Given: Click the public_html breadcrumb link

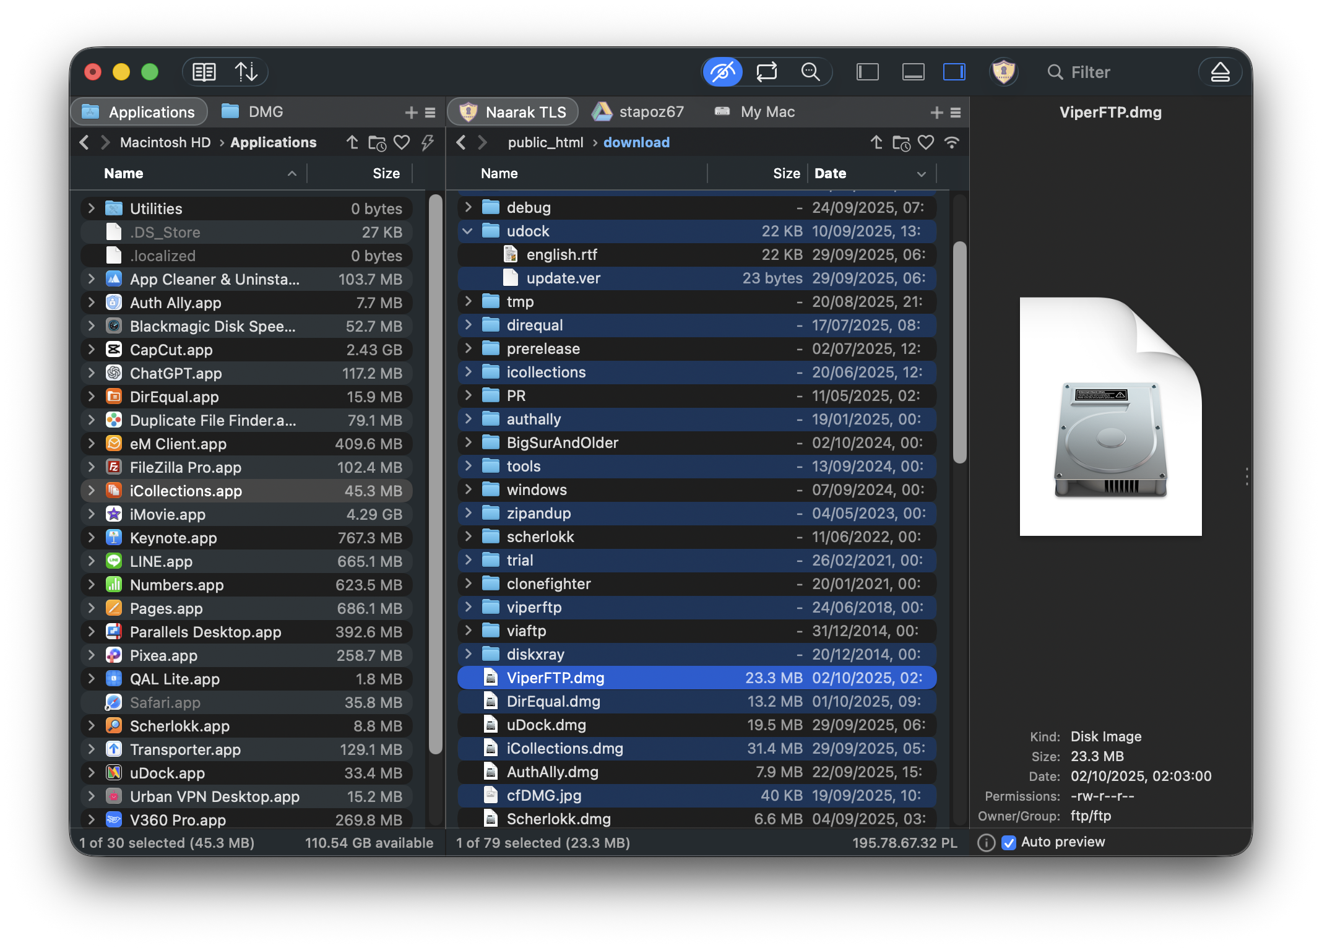Looking at the screenshot, I should coord(545,143).
